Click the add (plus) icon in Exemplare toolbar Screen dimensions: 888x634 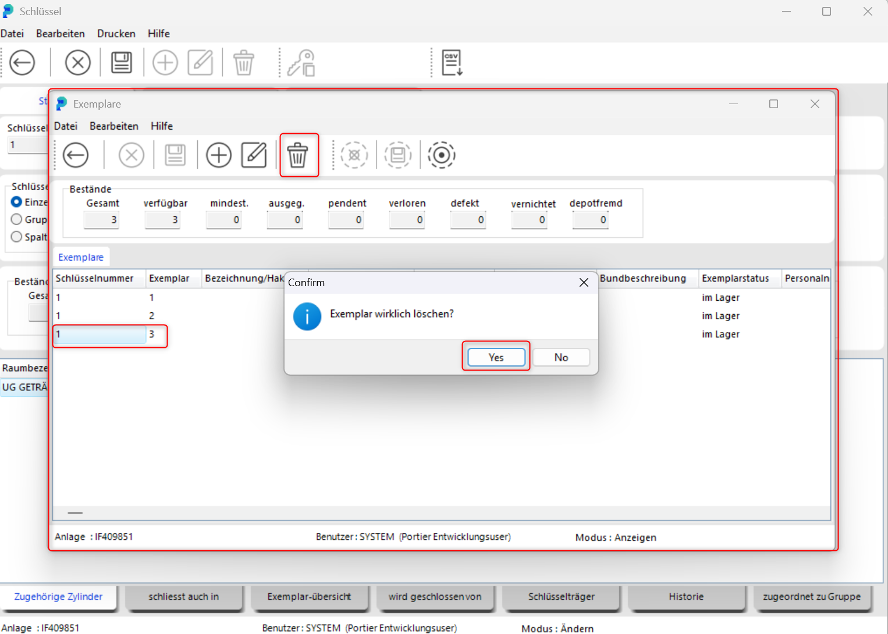tap(219, 155)
